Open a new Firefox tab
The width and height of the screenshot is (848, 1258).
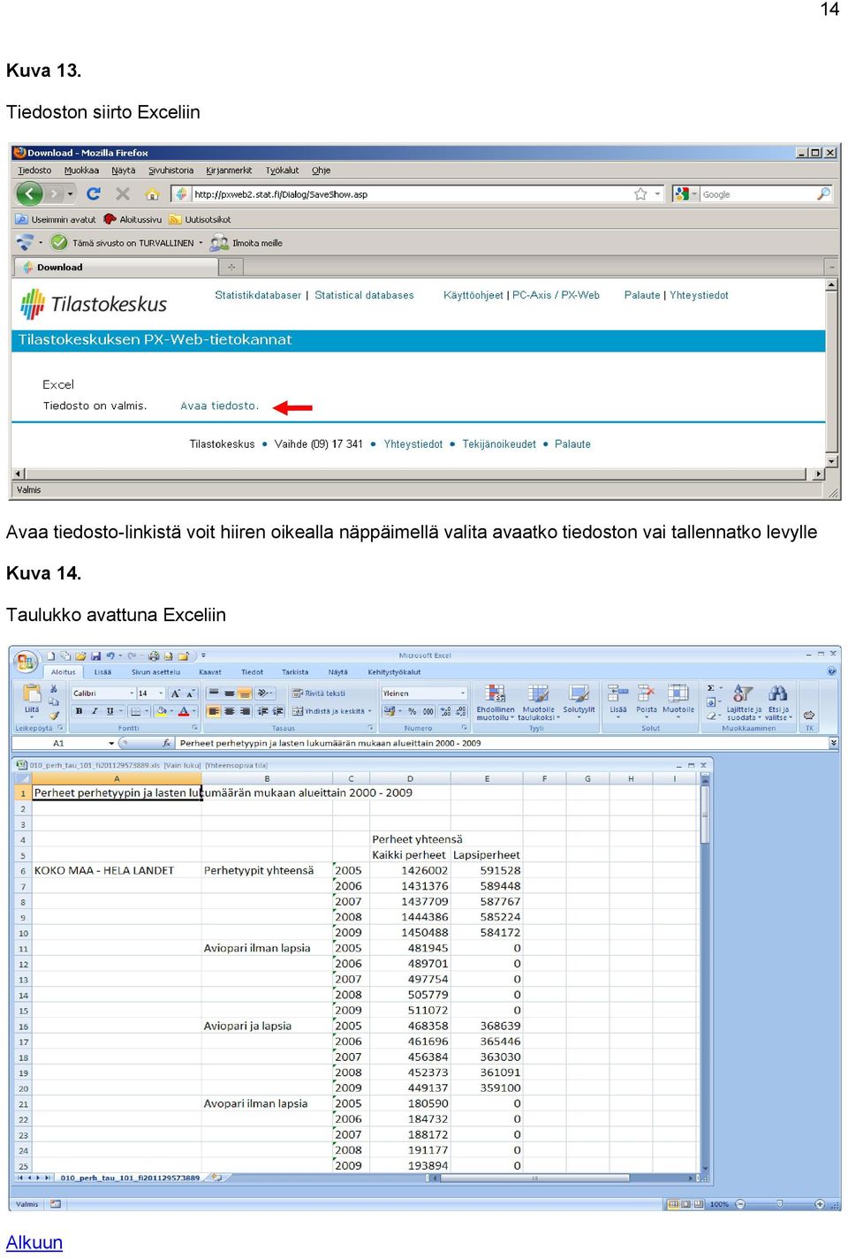[231, 267]
